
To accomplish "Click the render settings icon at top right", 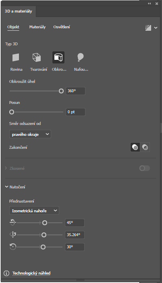I will (148, 28).
